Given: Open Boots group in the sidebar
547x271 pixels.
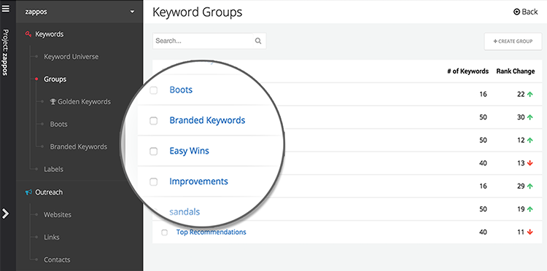Looking at the screenshot, I should [x=58, y=124].
